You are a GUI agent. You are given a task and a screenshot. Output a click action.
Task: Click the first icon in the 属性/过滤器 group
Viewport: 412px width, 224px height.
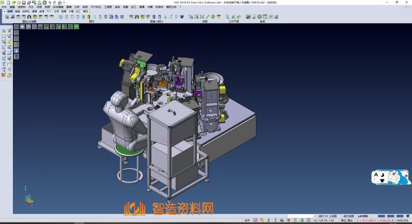pos(7,17)
